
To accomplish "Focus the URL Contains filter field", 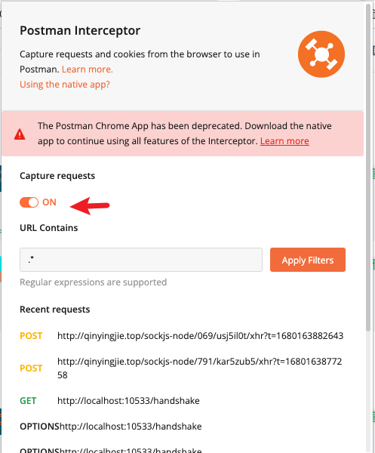I will coord(141,260).
